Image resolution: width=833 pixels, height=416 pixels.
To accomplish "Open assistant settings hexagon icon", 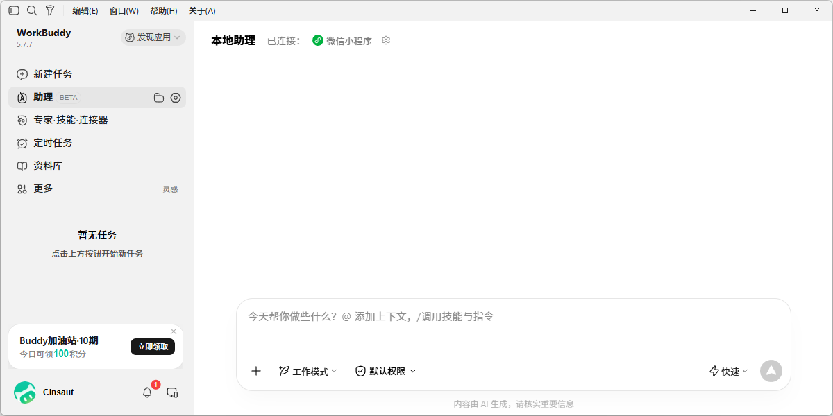I will (x=176, y=98).
